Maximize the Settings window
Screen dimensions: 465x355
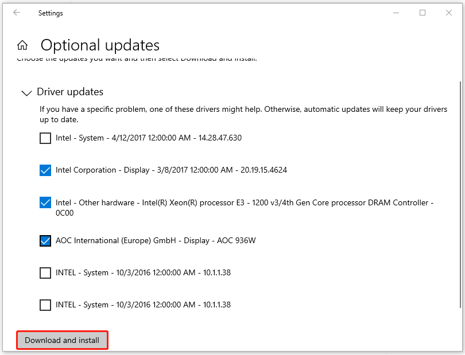click(423, 13)
